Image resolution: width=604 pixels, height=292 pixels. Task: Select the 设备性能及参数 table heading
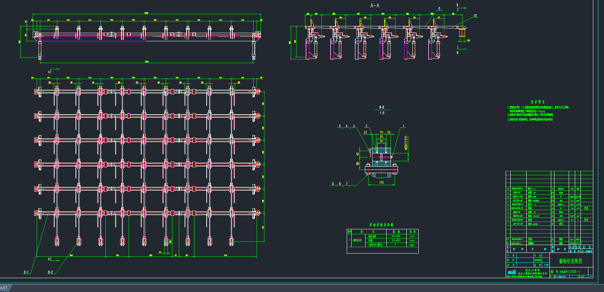[x=381, y=225]
